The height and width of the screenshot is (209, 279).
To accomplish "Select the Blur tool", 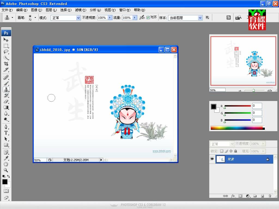I will point(6,113).
